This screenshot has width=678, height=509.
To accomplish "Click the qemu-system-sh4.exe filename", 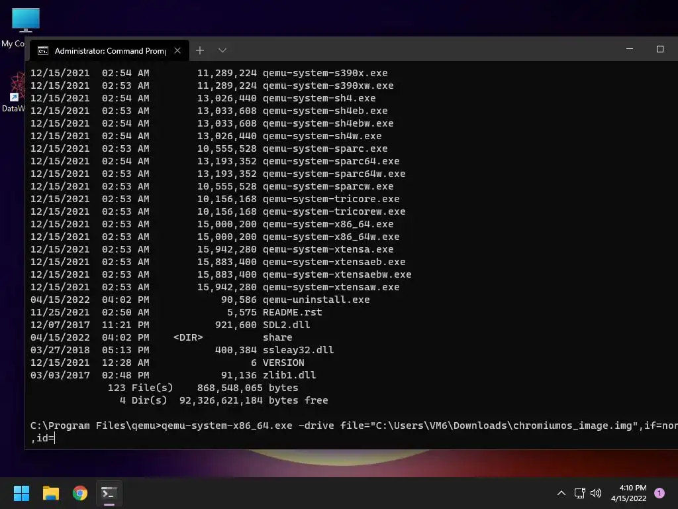I will click(319, 98).
